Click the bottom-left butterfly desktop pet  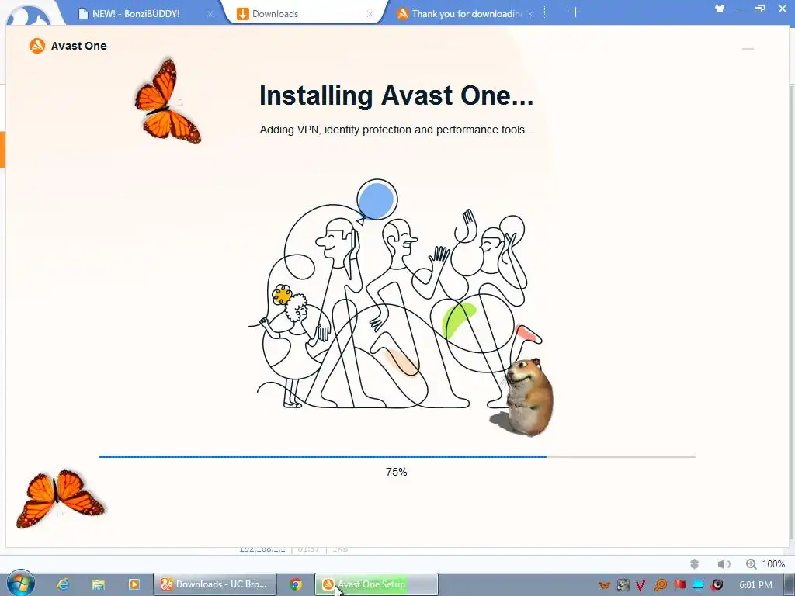click(60, 498)
